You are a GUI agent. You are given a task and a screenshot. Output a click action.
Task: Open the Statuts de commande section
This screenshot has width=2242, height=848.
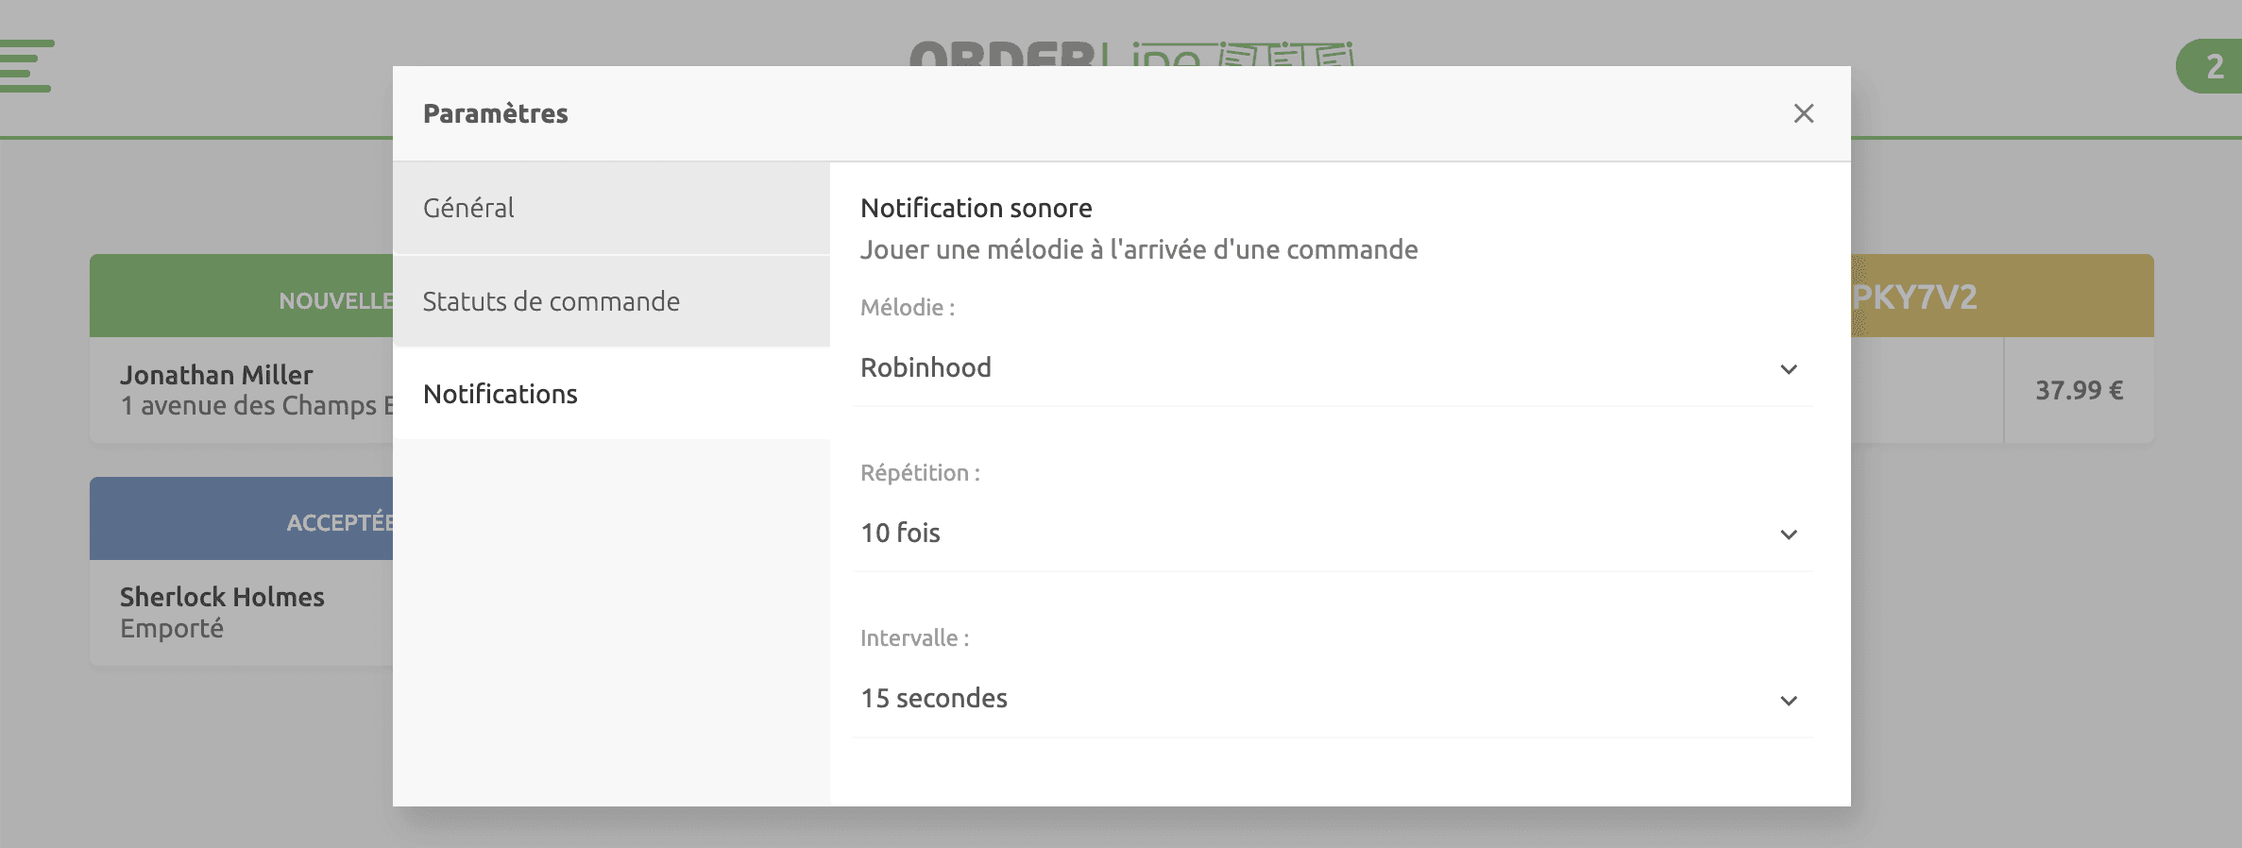(x=551, y=301)
